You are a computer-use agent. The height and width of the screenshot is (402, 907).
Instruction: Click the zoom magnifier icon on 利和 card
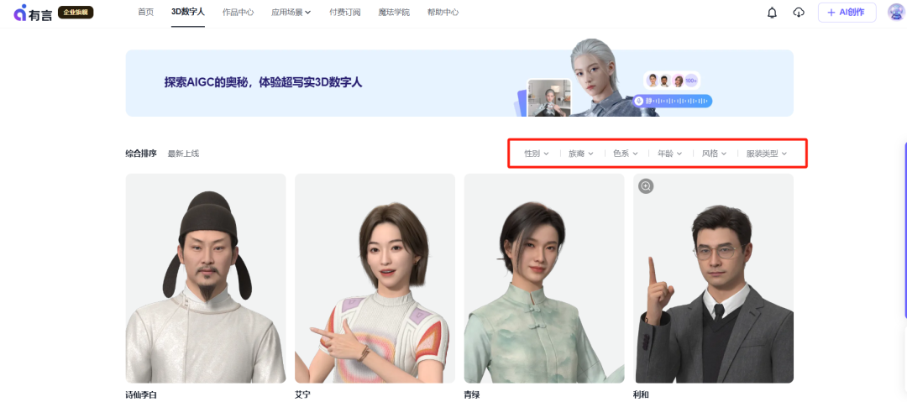[646, 186]
